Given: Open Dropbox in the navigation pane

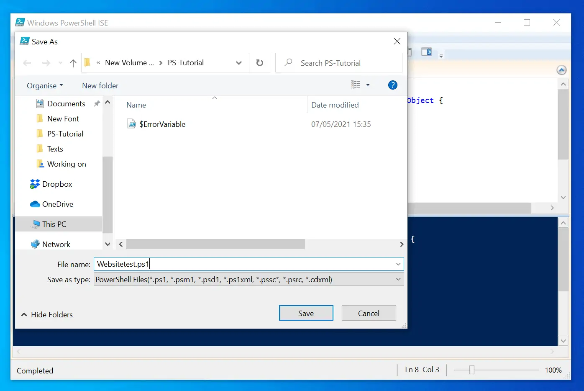Looking at the screenshot, I should tap(57, 184).
